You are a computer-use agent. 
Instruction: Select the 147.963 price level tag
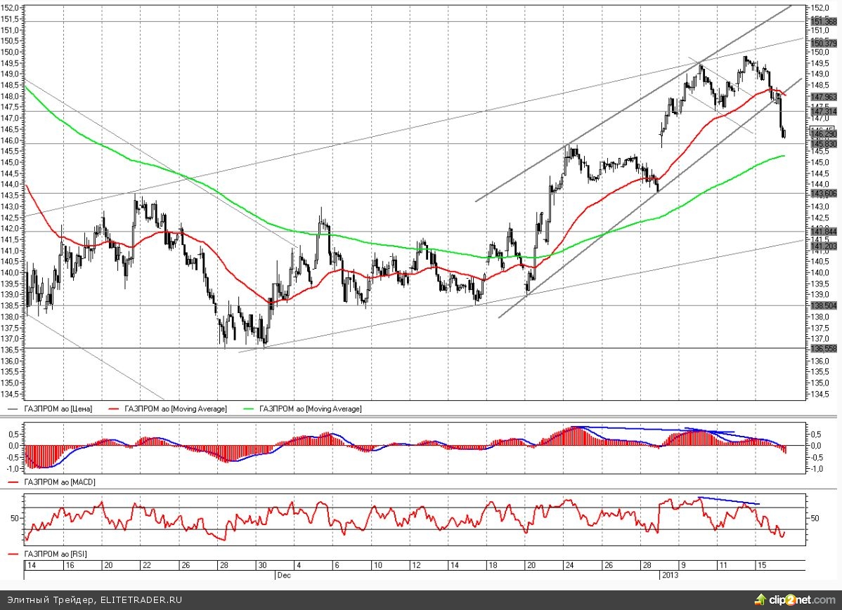click(822, 97)
